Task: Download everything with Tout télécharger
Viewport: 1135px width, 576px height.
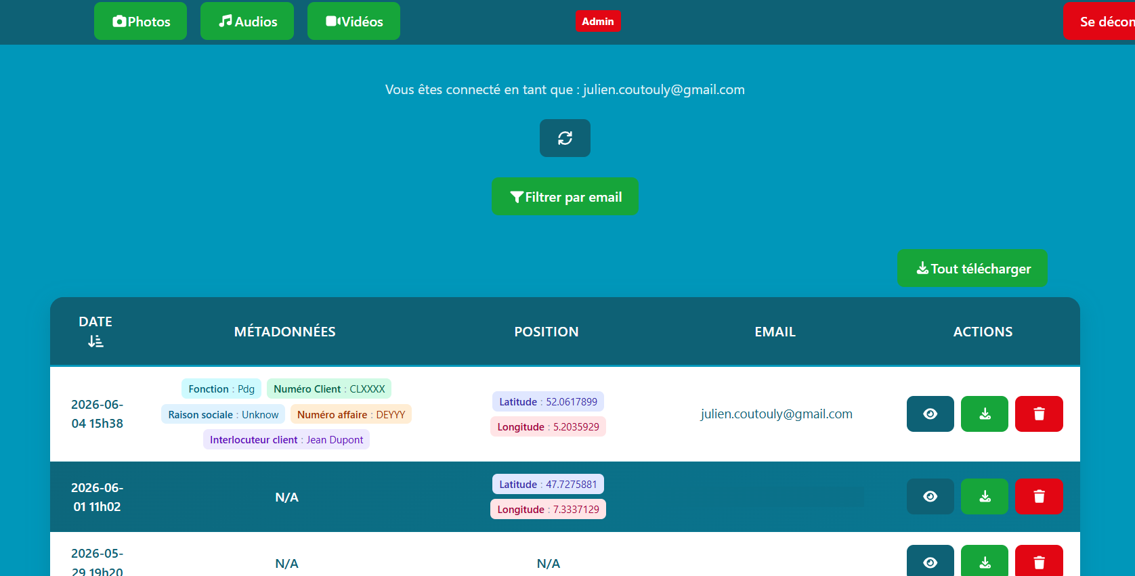Action: [x=972, y=268]
